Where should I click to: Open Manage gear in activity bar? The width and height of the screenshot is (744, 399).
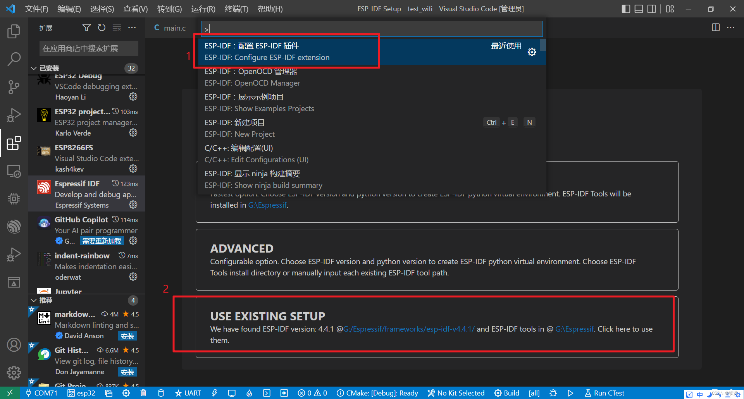click(14, 372)
